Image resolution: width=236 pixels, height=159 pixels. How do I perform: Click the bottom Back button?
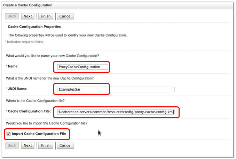[12, 145]
